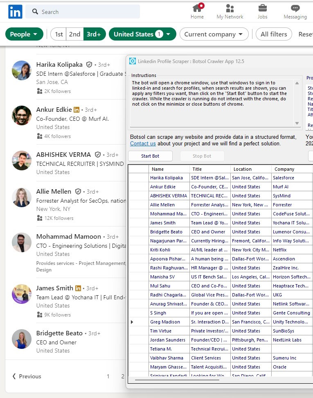Click the followers icon under James Smith
The height and width of the screenshot is (398, 313).
click(40, 315)
